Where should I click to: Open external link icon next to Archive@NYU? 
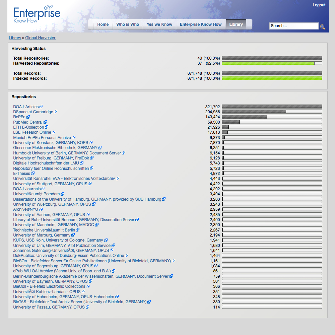pyautogui.click(x=41, y=209)
